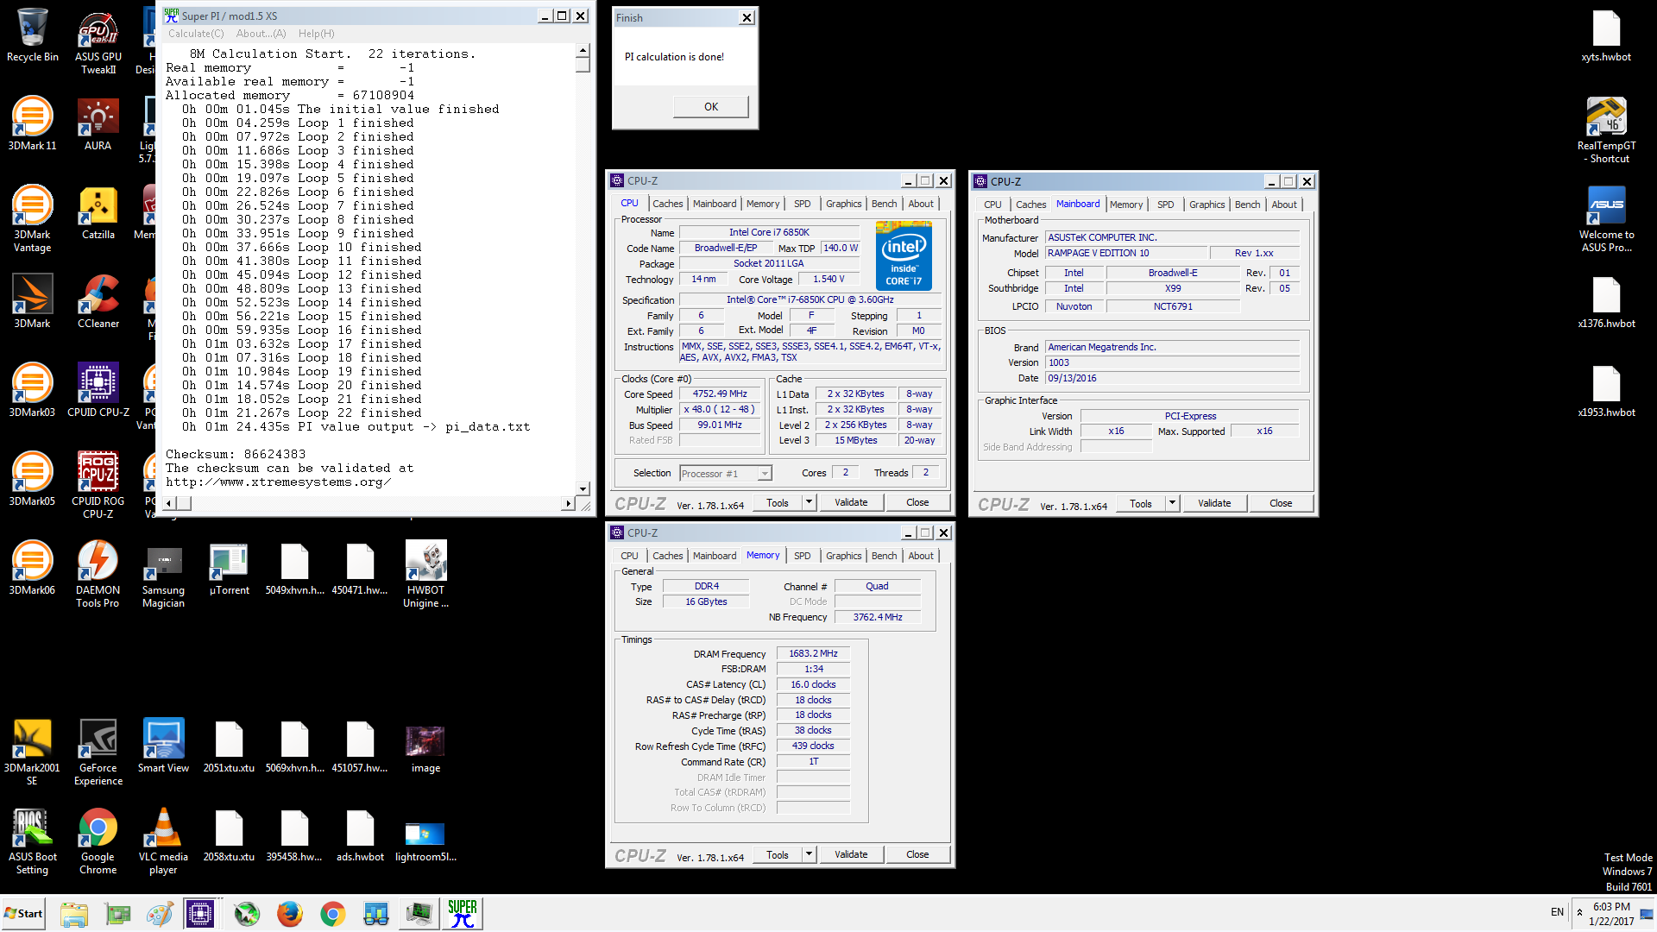Open the Bench tab in CPU-Z CPU window

pos(884,204)
